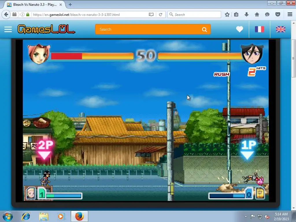This screenshot has height=222, width=296.
Task: Click the page vertical scrollbar thumb
Action: coord(293,58)
